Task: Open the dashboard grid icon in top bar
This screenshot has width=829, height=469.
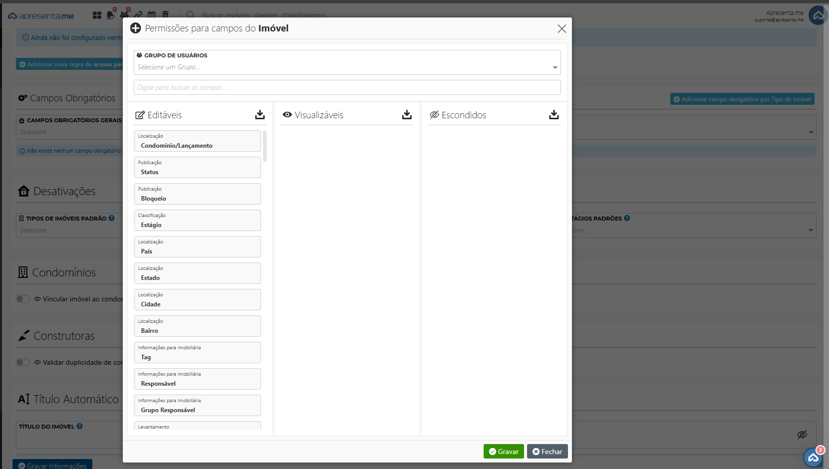Action: [x=97, y=15]
